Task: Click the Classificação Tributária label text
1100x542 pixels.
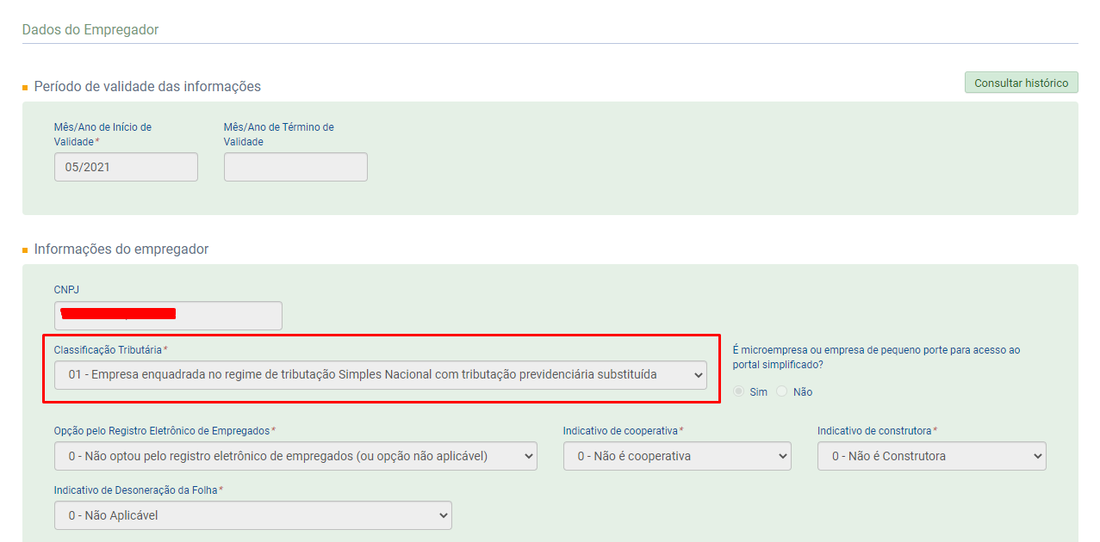Action: pos(108,350)
